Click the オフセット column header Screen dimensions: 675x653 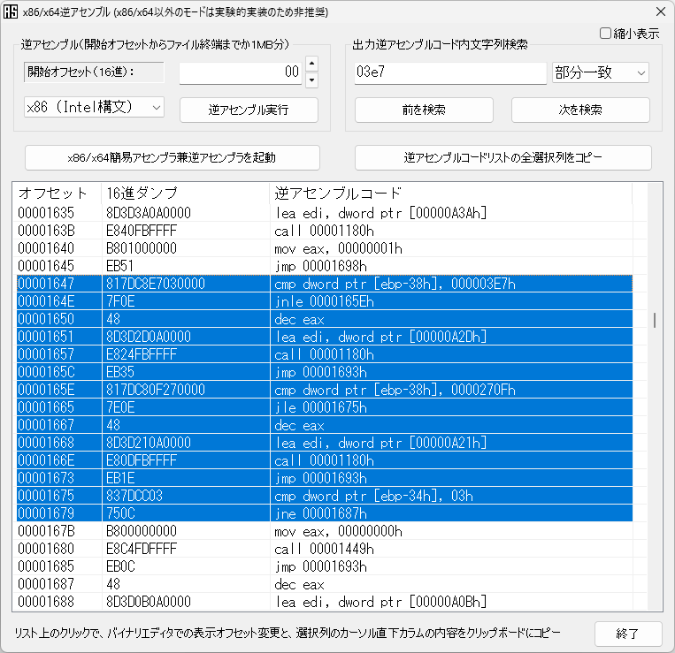point(53,193)
